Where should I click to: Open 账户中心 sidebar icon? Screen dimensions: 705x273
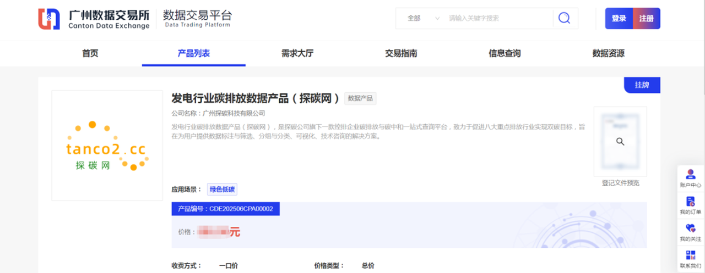(690, 179)
